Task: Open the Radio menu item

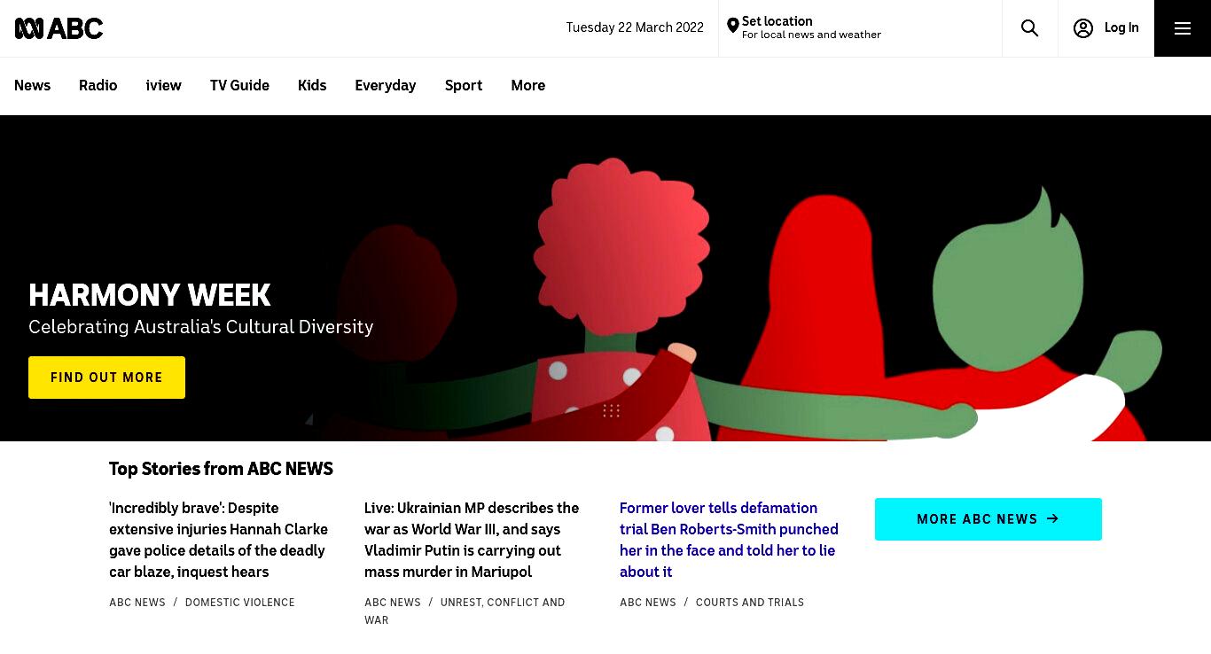Action: (98, 86)
